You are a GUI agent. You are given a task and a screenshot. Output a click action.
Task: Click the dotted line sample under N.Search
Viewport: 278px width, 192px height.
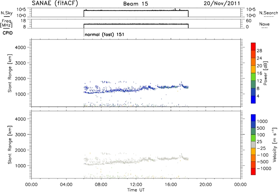pos(269,17)
